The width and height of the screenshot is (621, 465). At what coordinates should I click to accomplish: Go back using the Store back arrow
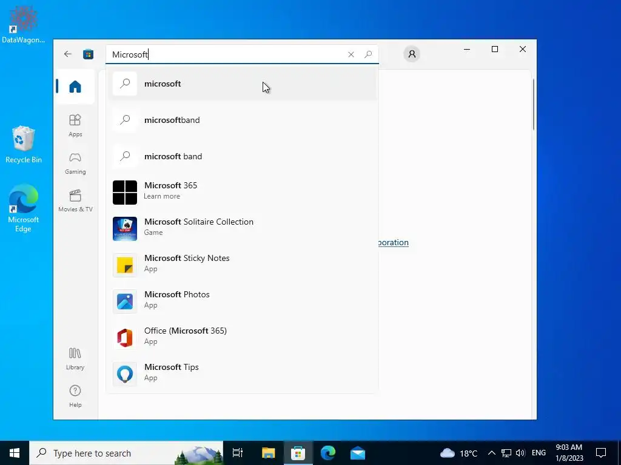pyautogui.click(x=68, y=54)
